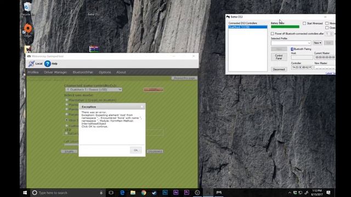Enable Power off Bluetooth connected controllers checkbox
Image resolution: width=351 pixels, height=197 pixels.
tap(272, 33)
